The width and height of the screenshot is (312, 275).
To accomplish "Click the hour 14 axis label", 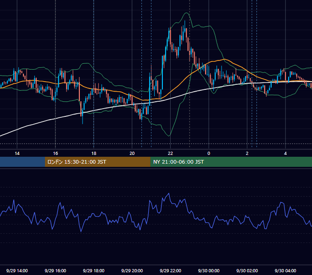I will (x=17, y=154).
